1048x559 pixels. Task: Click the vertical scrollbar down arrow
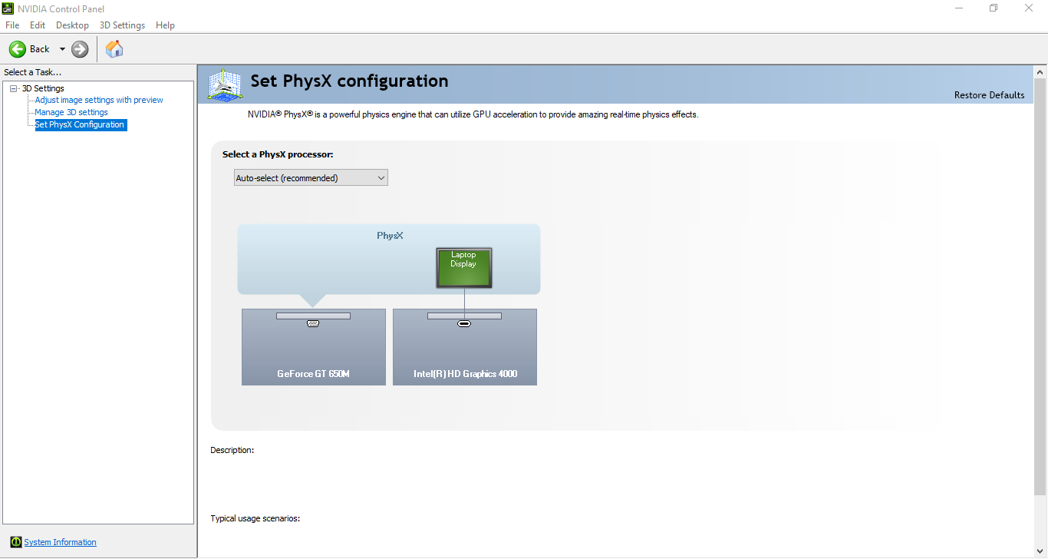(x=1040, y=551)
